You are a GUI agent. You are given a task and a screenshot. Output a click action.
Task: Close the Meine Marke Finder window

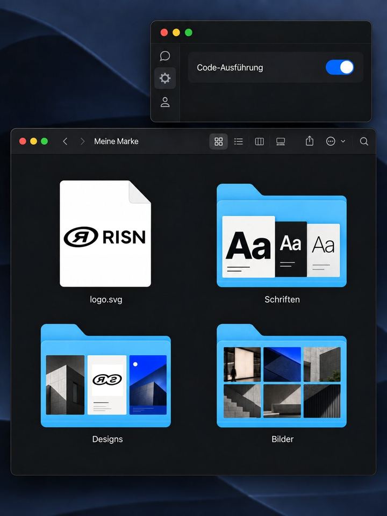point(23,141)
